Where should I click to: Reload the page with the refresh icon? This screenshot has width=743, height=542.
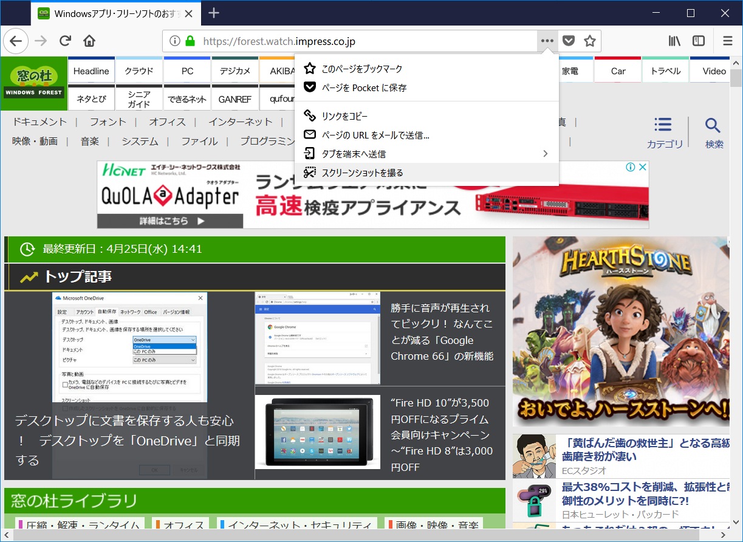(65, 41)
